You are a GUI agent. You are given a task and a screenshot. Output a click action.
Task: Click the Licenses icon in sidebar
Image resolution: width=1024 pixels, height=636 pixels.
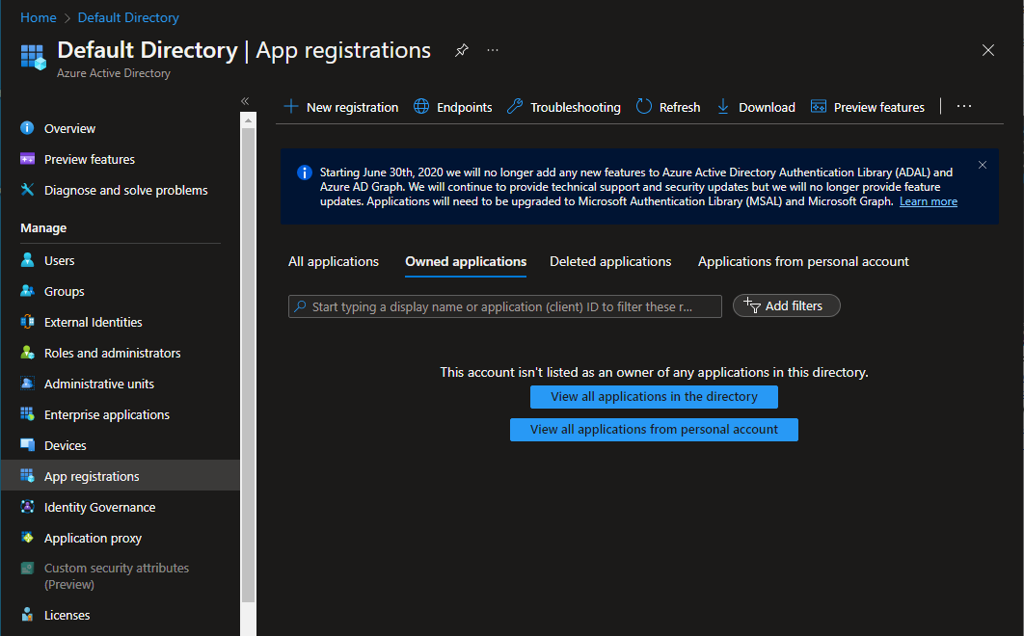coord(27,615)
